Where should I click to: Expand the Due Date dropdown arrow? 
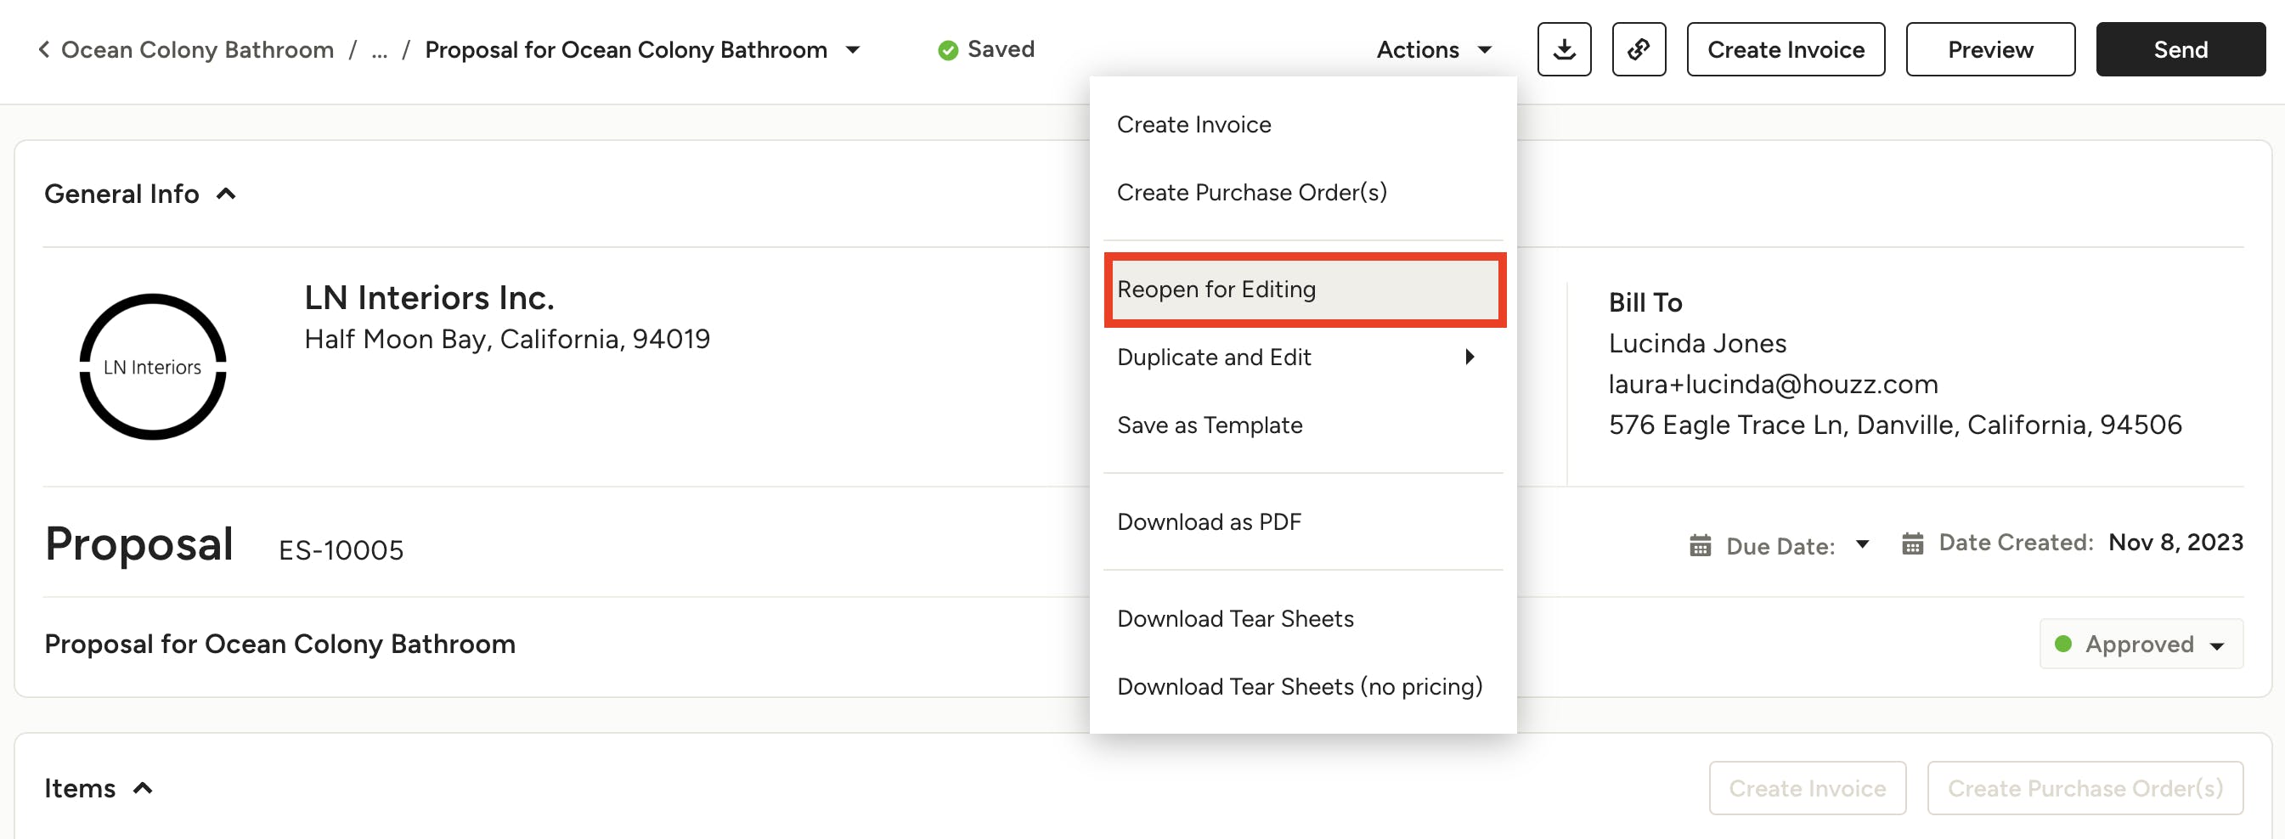coord(1862,544)
